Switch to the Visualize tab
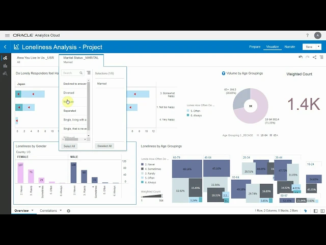The image size is (326, 245). [273, 46]
